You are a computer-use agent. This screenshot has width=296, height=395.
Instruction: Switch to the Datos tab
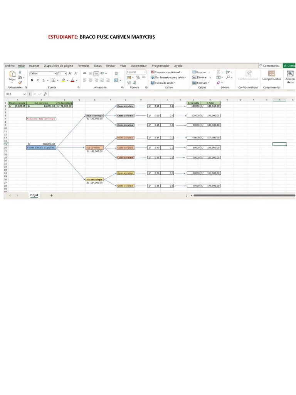click(x=98, y=66)
